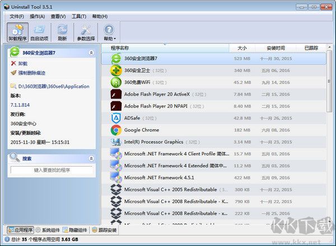Select Visual C++ 2008 Redistributable - K... icon
Image resolution: width=336 pixels, height=246 pixels.
pyautogui.click(x=116, y=202)
